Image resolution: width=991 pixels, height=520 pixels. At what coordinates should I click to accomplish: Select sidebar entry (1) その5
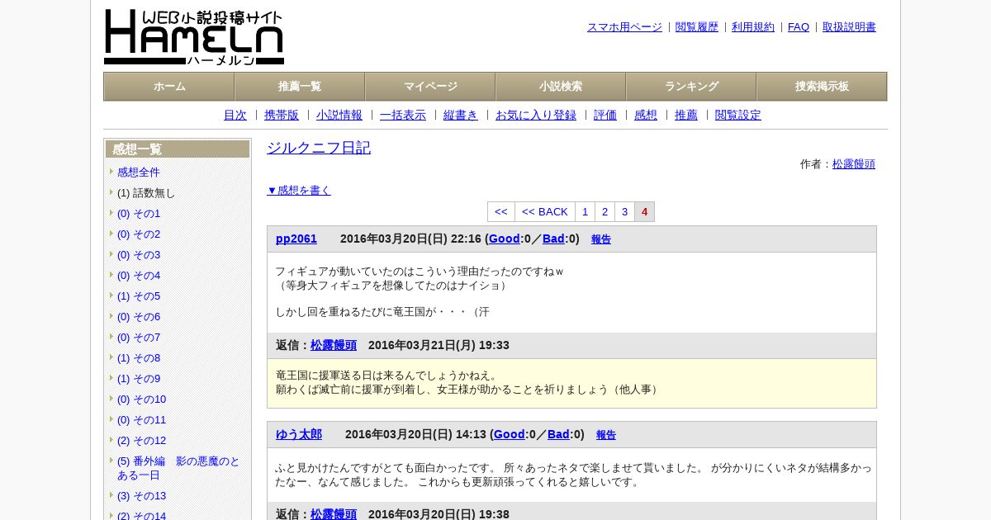tap(139, 296)
